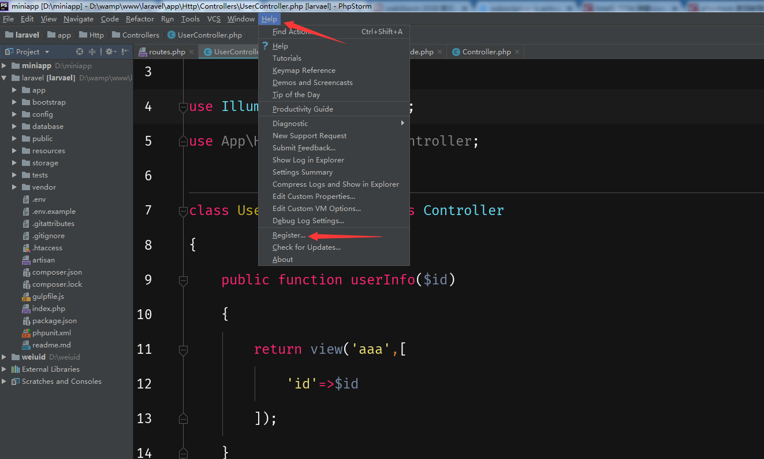Click the phpunit.xml file icon

pos(27,333)
